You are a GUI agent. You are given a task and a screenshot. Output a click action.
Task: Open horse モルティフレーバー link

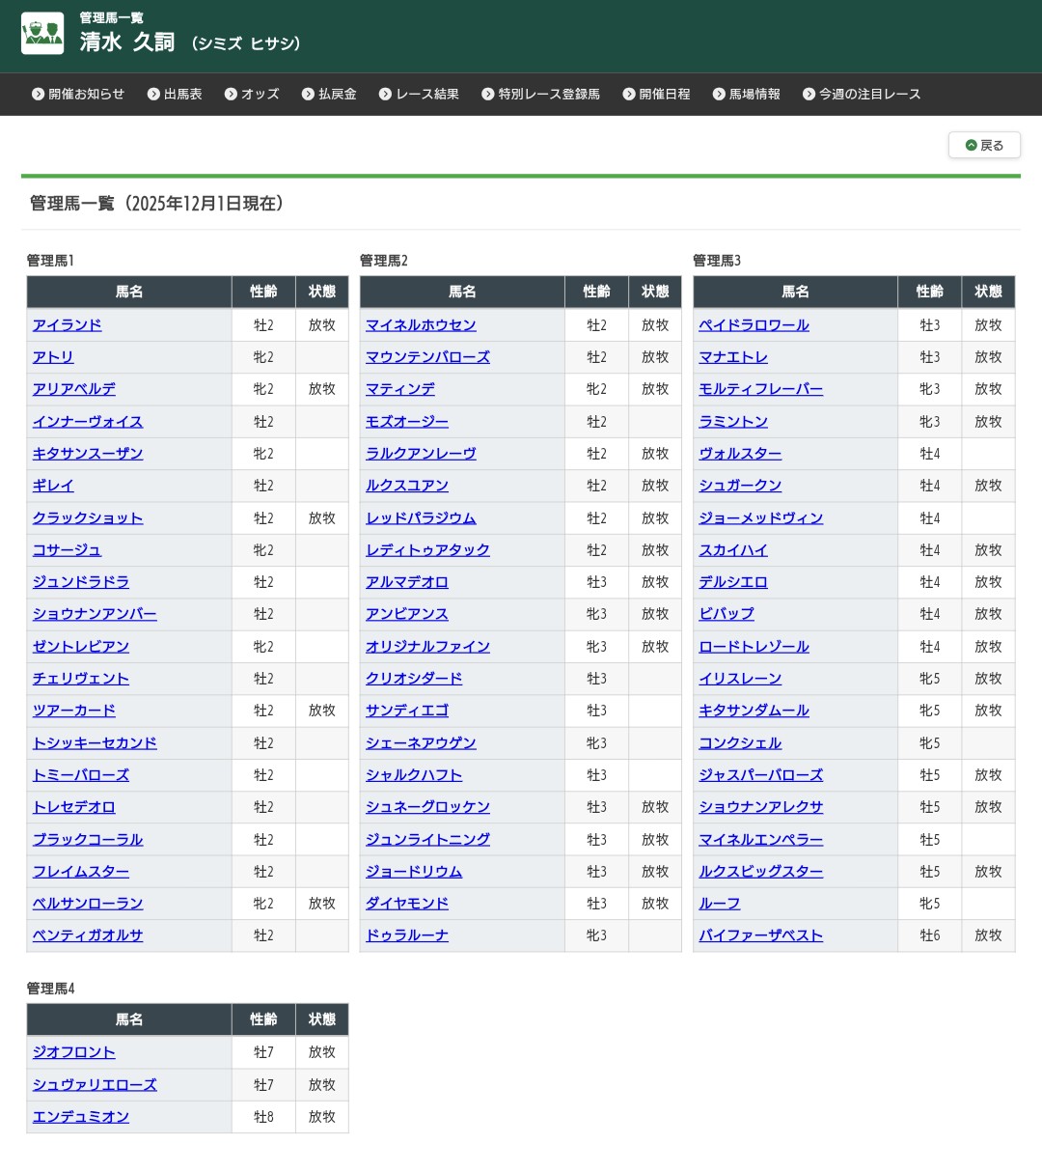coord(760,389)
